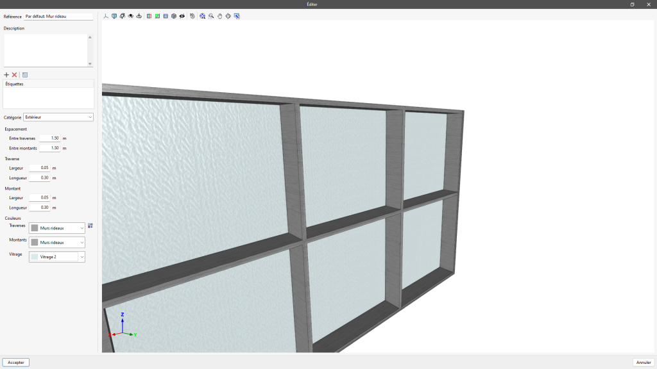Open the Catégorie dropdown showing Extérieur
Screen dimensions: 657x369
click(x=58, y=117)
